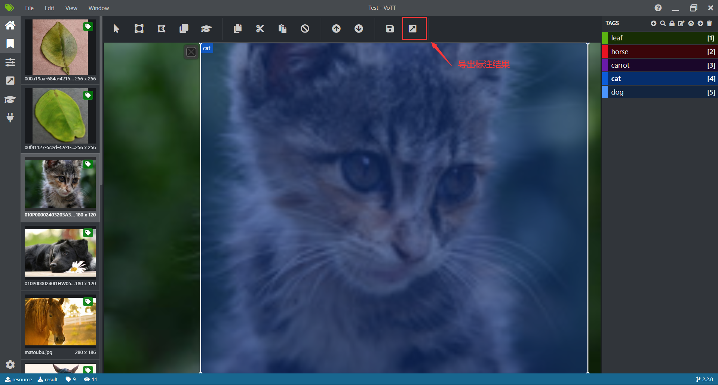
Task: Add a new tag with the plus button
Action: pos(654,23)
